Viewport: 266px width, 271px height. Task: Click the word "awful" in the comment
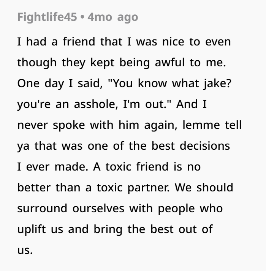[169, 62]
